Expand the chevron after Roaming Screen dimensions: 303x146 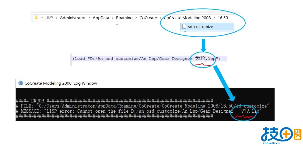136,18
